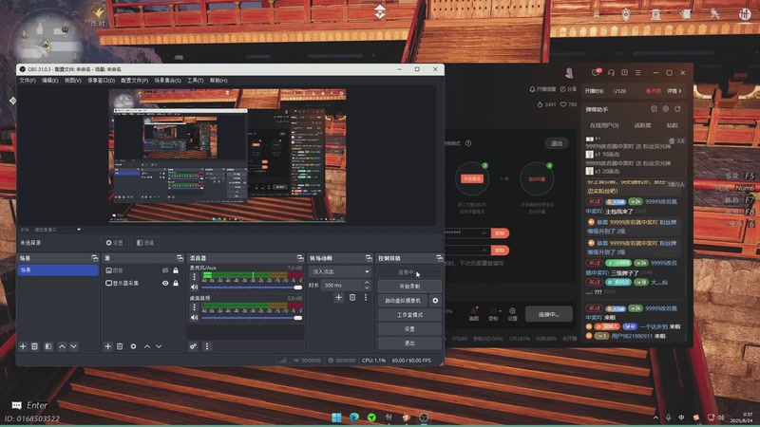The width and height of the screenshot is (760, 427).
Task: Toggle lock on the display capture source
Action: click(176, 283)
